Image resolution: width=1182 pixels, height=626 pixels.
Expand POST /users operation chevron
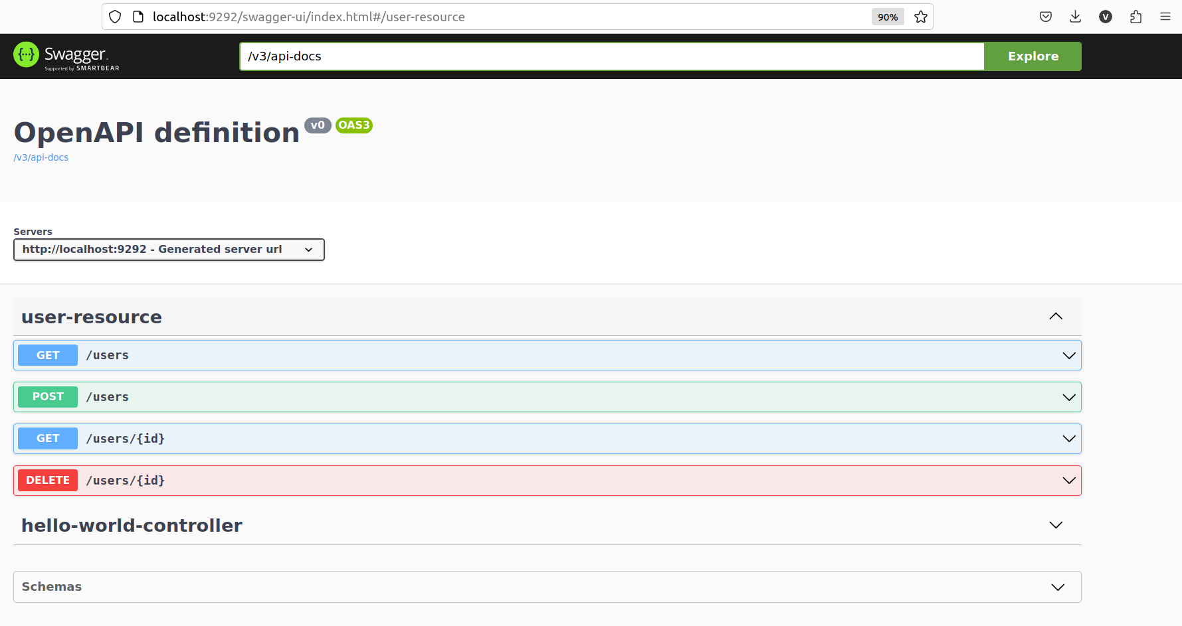[x=1068, y=397]
